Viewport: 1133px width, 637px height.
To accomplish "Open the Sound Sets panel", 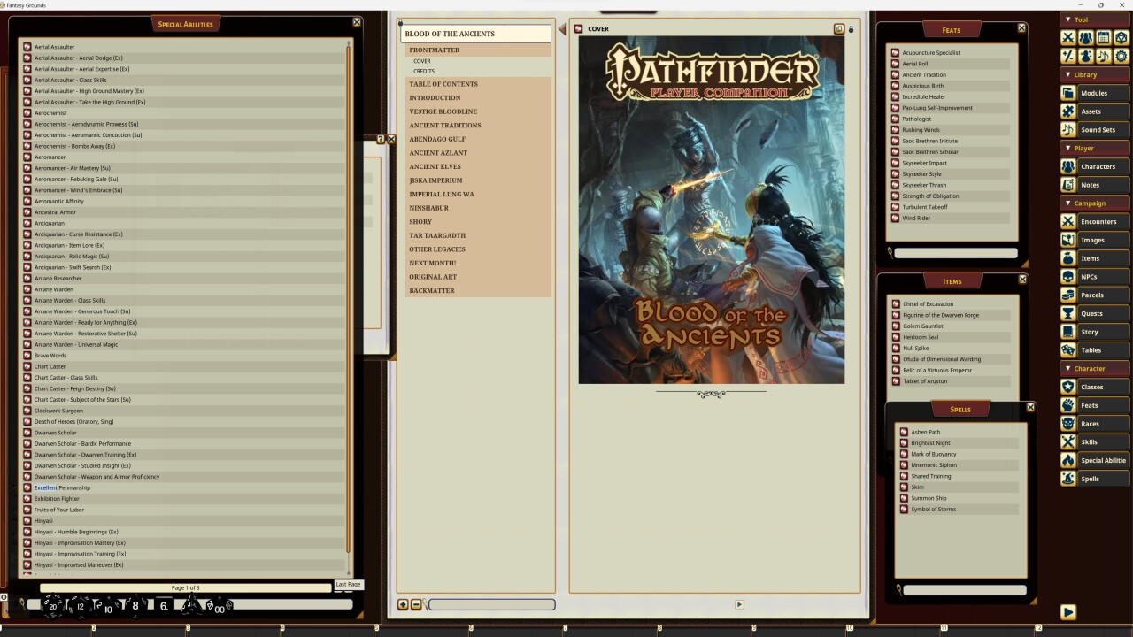I will (x=1100, y=129).
